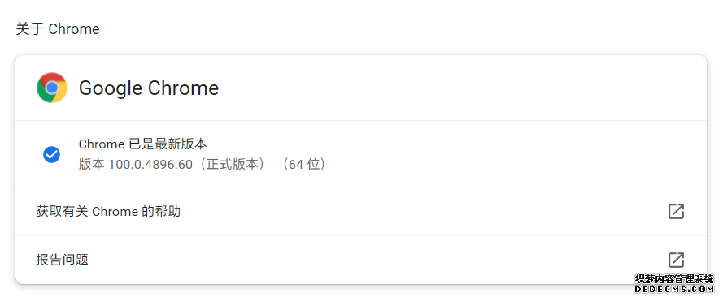Click the blue up-to-date checkmark icon
Image resolution: width=723 pixels, height=301 pixels.
pos(52,155)
